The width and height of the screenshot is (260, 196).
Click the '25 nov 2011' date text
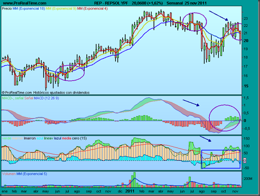pyautogui.click(x=196, y=3)
